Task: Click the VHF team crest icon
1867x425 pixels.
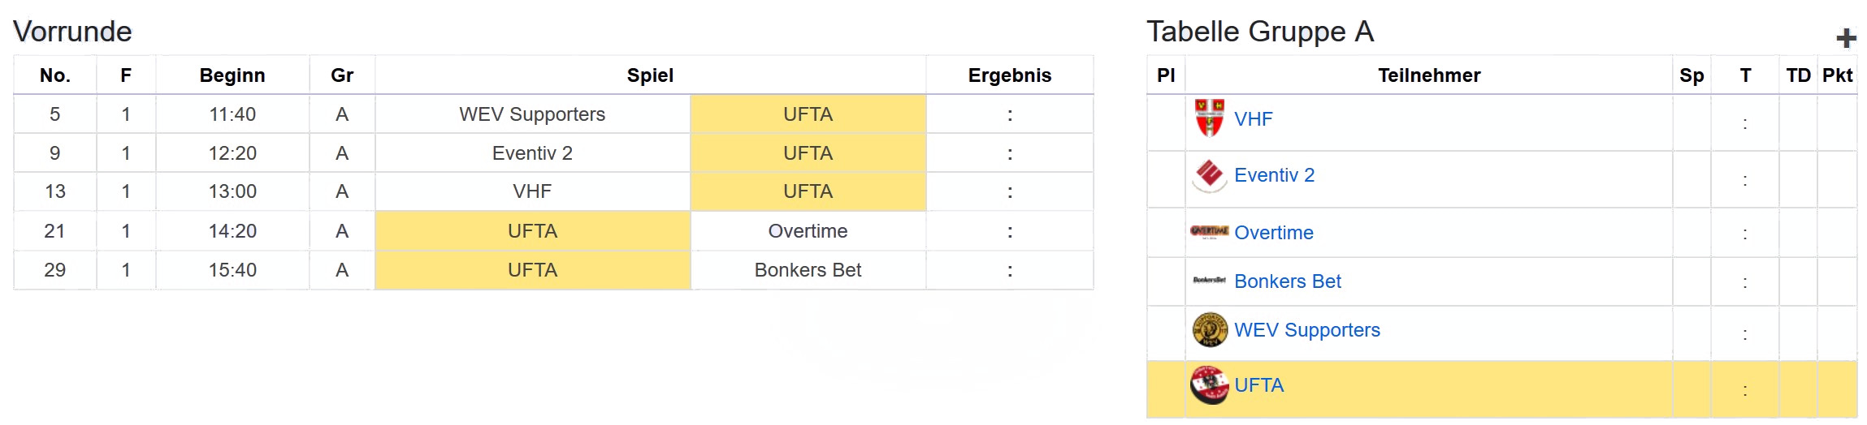Action: pyautogui.click(x=1209, y=118)
